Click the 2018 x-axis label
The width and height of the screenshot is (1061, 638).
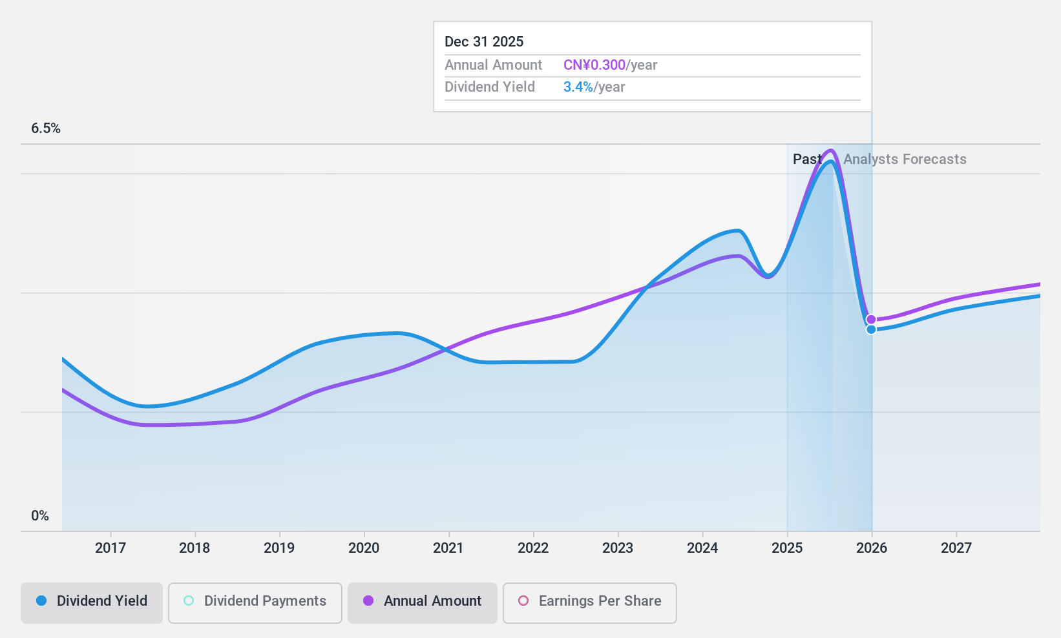point(194,548)
